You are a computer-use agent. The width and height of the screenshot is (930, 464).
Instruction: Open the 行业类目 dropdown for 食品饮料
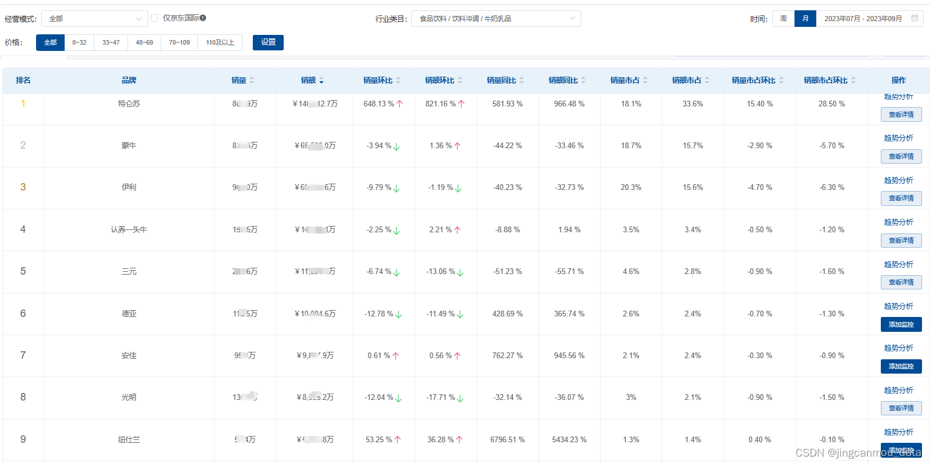(x=496, y=19)
